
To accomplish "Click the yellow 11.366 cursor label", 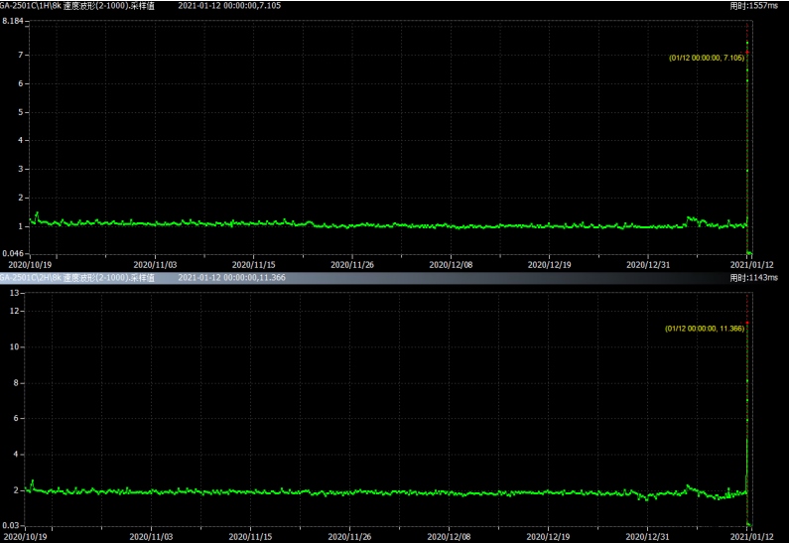I will point(704,329).
